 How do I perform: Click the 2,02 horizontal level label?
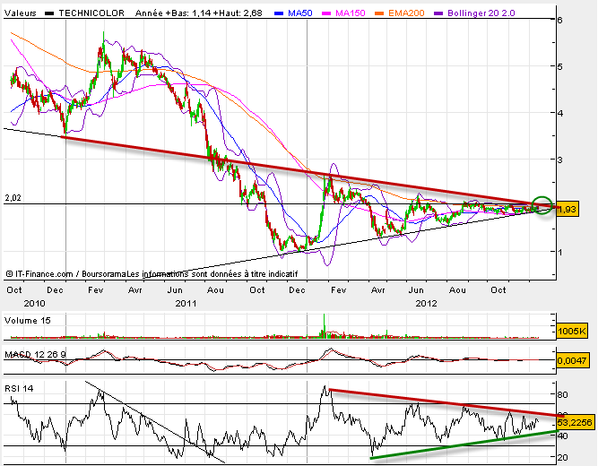tap(12, 197)
